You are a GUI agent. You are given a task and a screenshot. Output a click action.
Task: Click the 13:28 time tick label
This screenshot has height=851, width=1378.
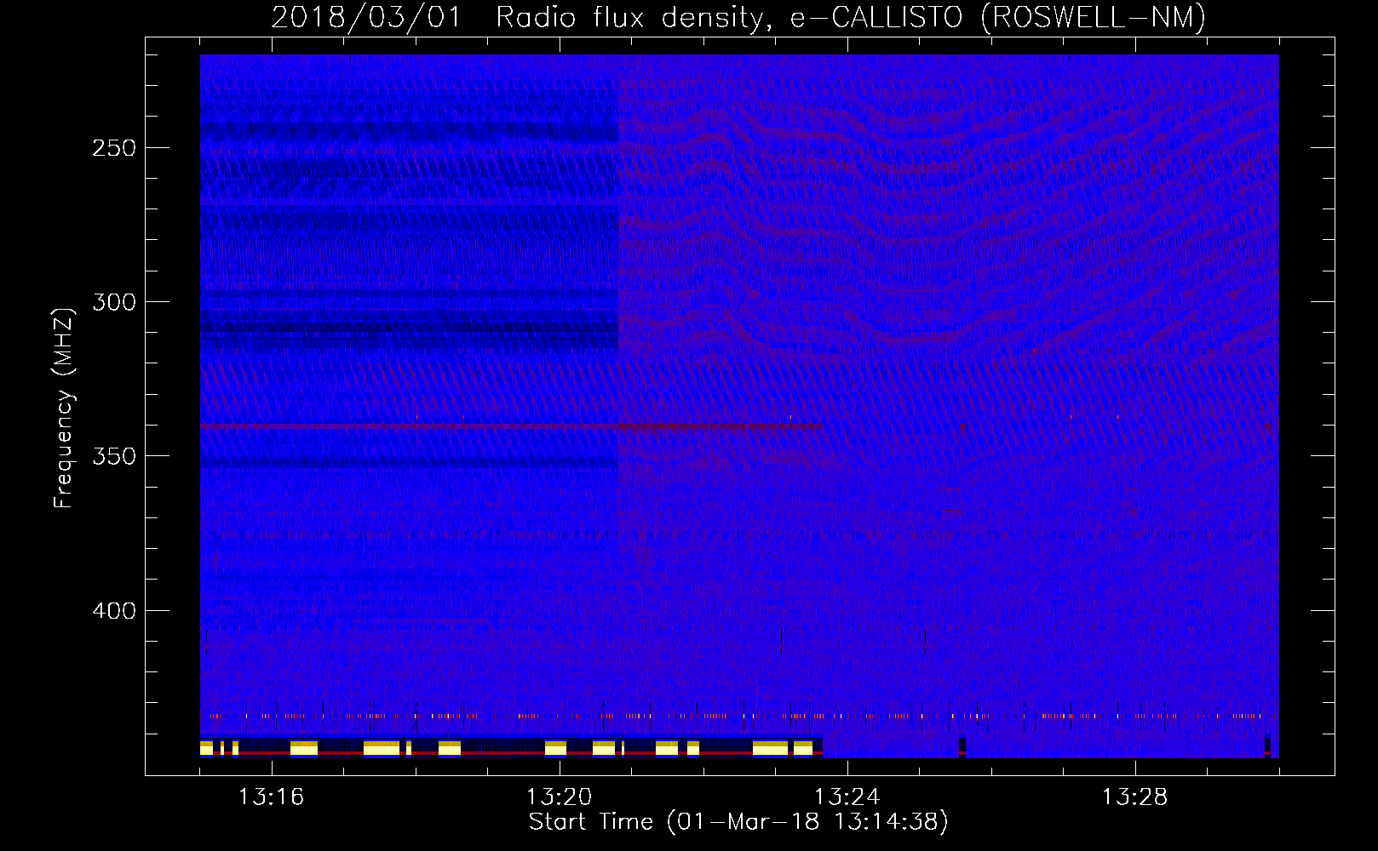[1134, 797]
